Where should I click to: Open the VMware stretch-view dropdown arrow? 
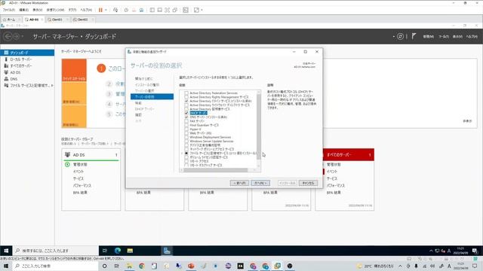pos(202,10)
